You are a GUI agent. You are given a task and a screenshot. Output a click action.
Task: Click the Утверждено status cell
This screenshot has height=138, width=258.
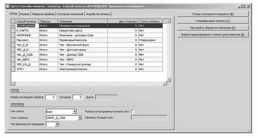click(150, 40)
